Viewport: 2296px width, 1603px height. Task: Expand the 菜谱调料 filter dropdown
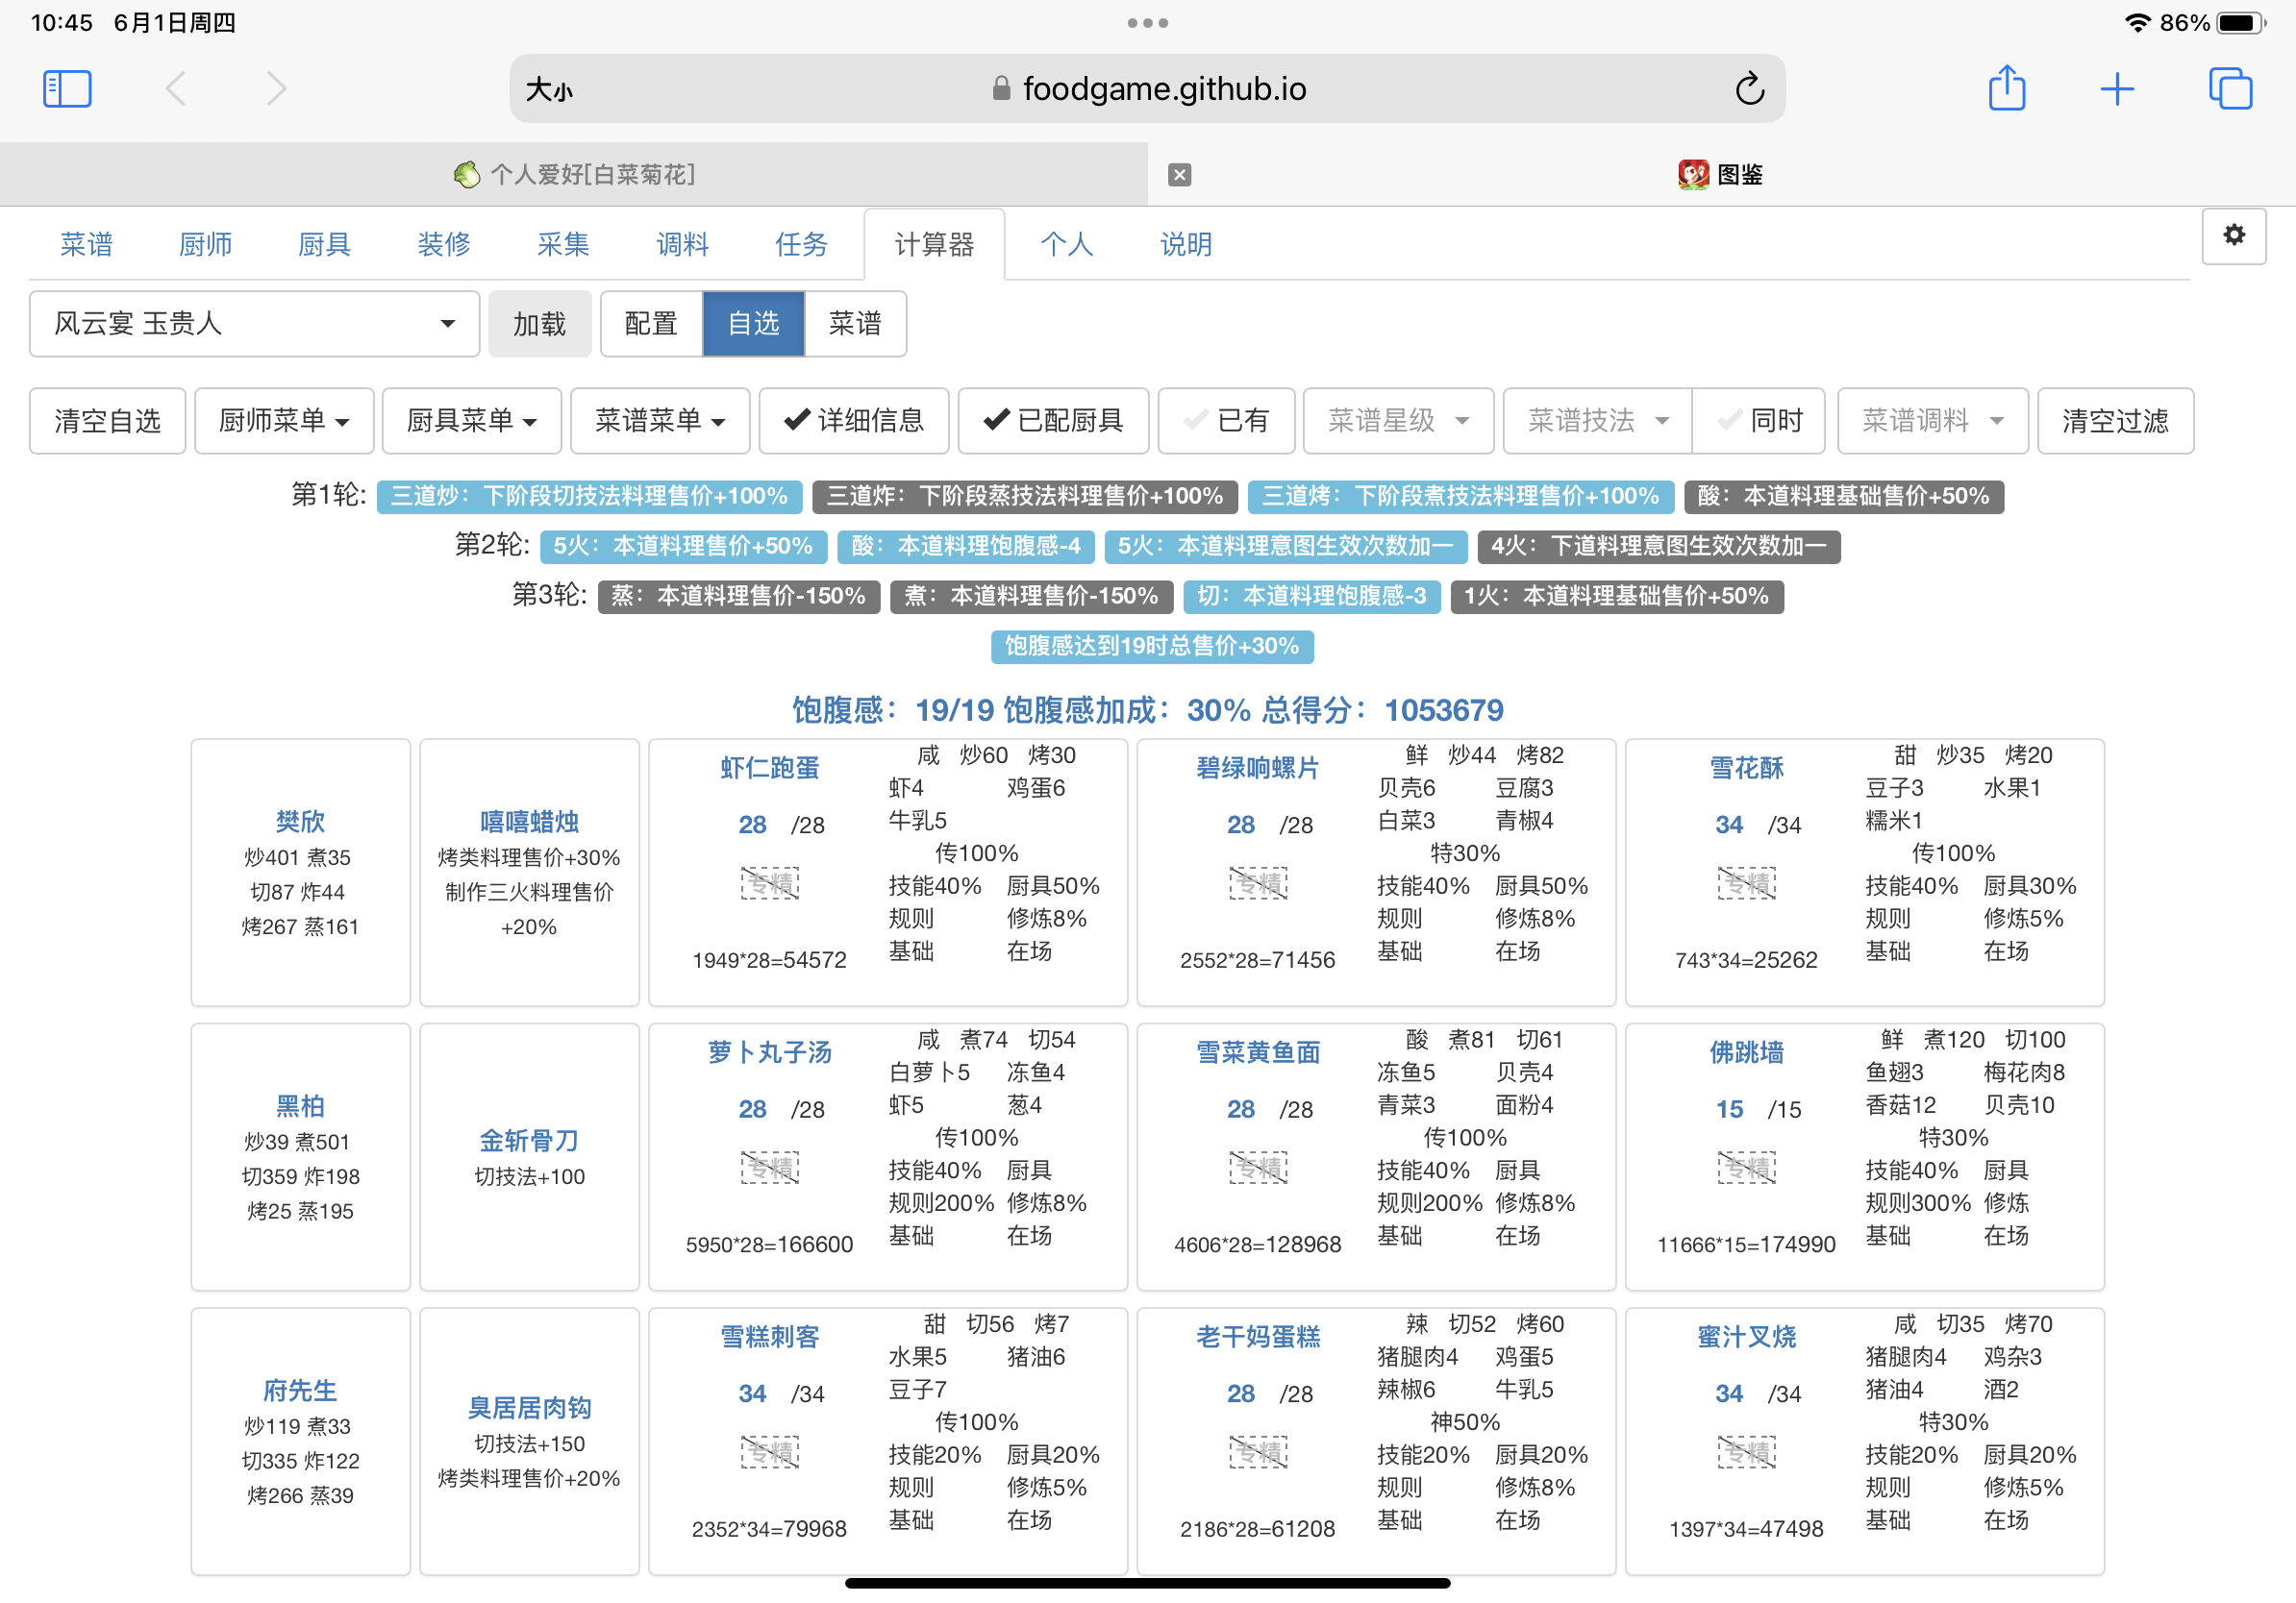[x=1932, y=421]
